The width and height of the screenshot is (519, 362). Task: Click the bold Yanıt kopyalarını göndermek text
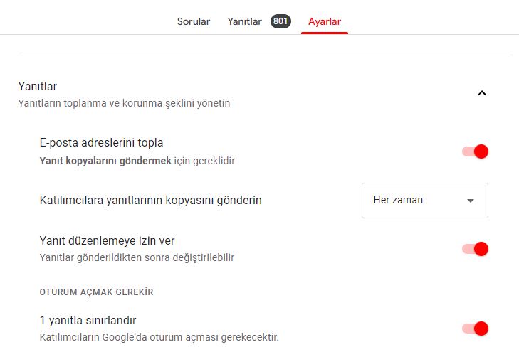[x=105, y=161]
